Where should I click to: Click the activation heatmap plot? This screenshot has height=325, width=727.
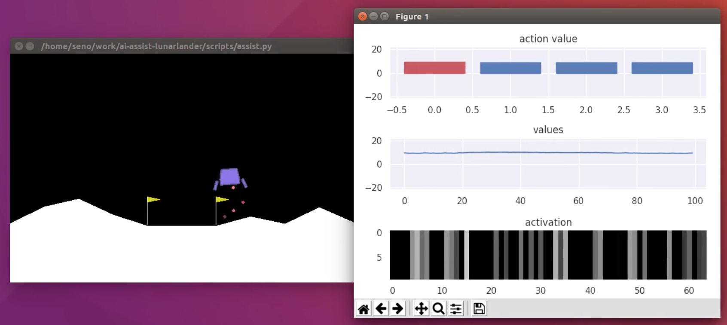click(x=548, y=255)
